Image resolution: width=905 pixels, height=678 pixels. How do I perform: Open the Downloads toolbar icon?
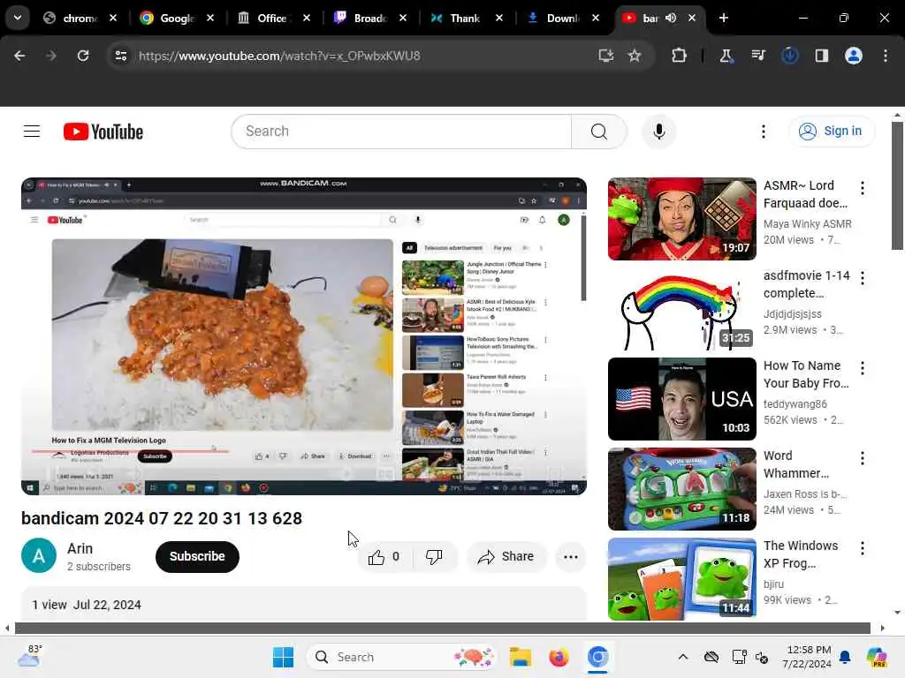(789, 56)
